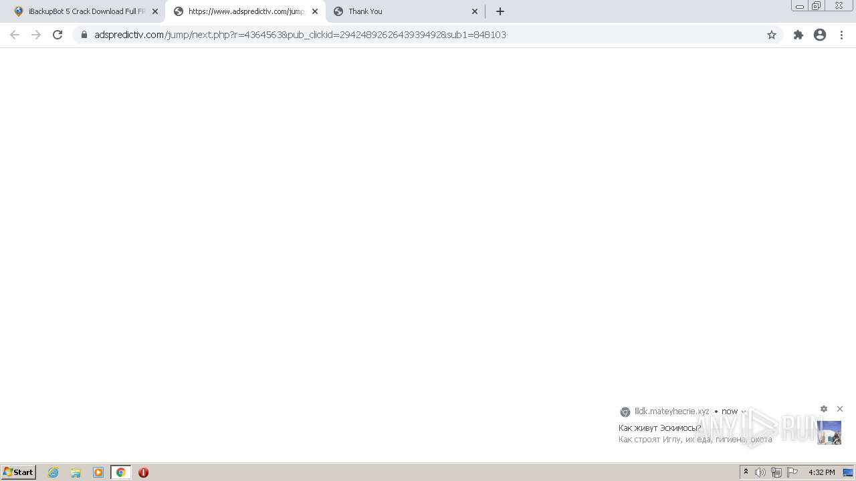
Task: Open the Windows Start menu
Action: 18,472
